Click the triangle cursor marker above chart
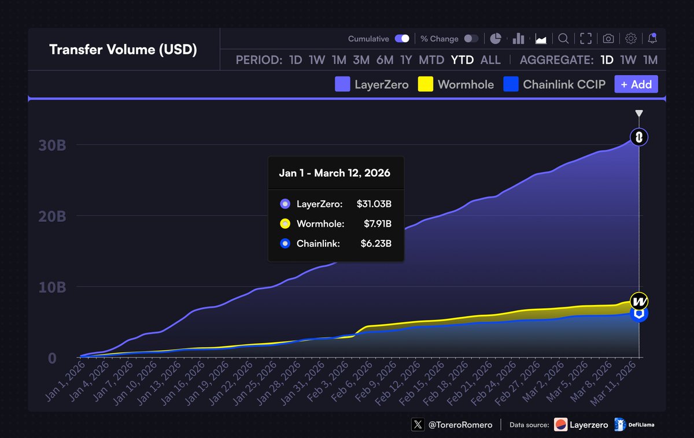This screenshot has width=694, height=438. pyautogui.click(x=638, y=114)
